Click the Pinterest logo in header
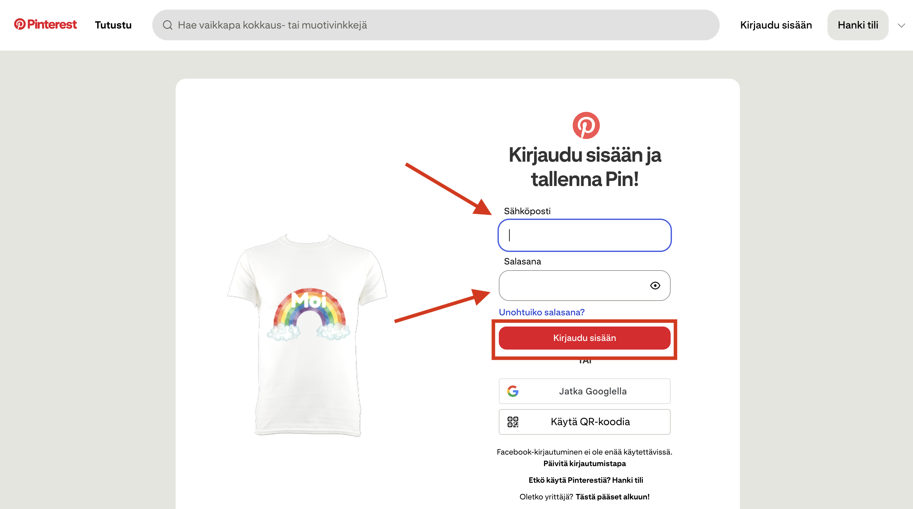Image resolution: width=913 pixels, height=509 pixels. [x=46, y=24]
